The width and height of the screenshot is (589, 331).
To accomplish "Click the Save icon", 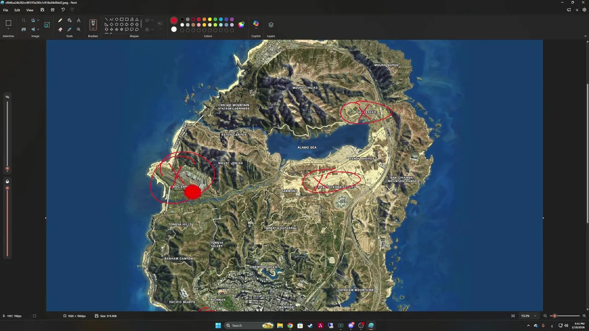I will (x=42, y=10).
